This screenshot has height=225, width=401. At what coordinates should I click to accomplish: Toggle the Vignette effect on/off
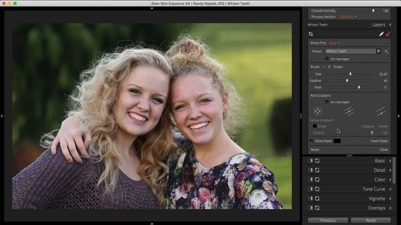click(311, 199)
